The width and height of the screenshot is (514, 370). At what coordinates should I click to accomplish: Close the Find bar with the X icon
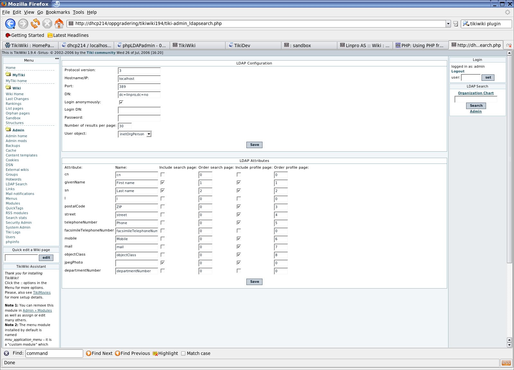6,353
